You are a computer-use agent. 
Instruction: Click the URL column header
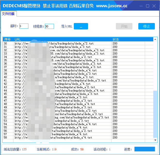tap(62, 40)
